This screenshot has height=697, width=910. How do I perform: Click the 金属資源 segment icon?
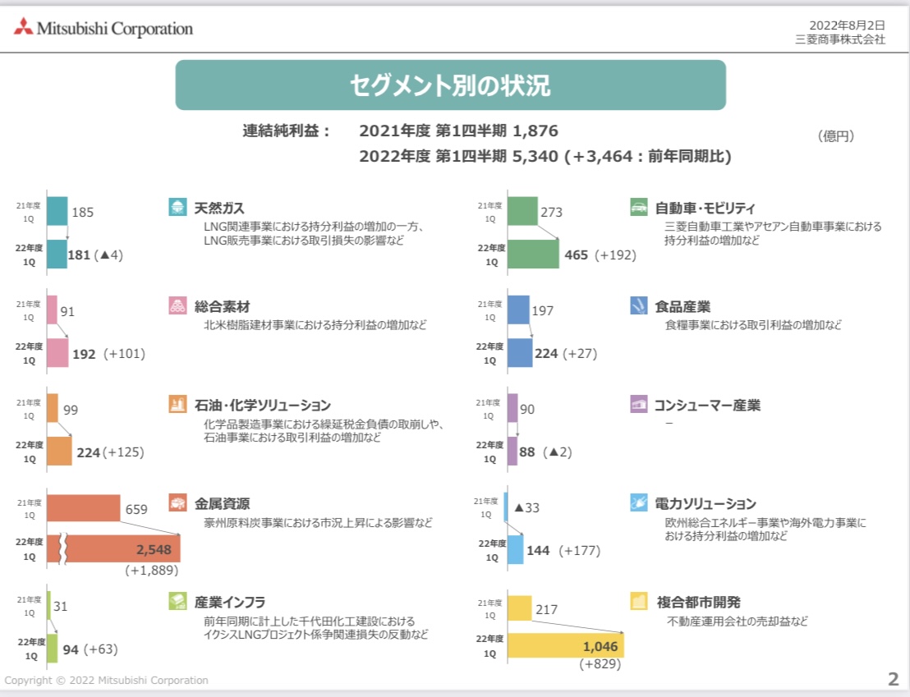click(177, 502)
